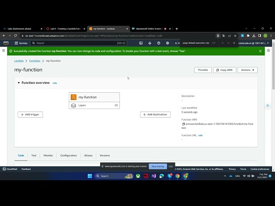Switch to the Labs (Submission phase) browser tab
The height and width of the screenshot is (206, 275).
pyautogui.click(x=22, y=29)
